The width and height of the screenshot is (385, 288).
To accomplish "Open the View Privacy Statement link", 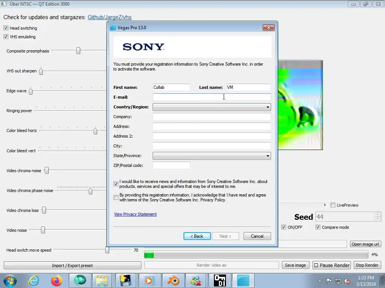I will (x=135, y=214).
